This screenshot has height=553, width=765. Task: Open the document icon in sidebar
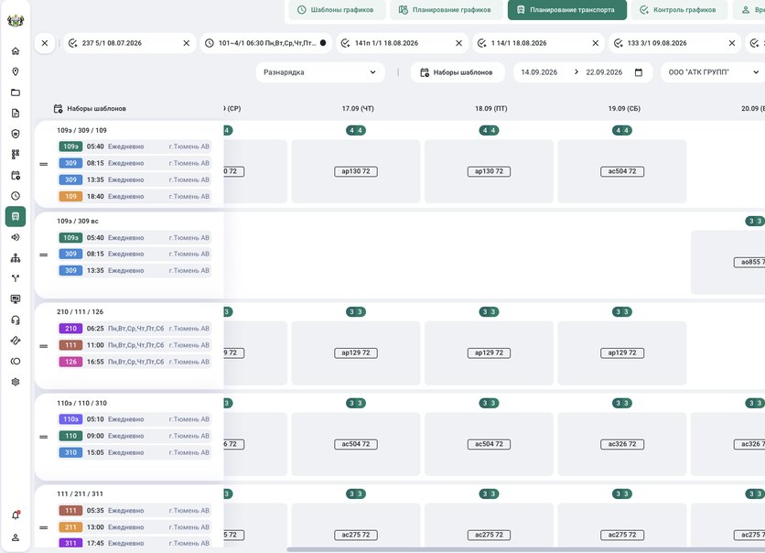tap(16, 114)
